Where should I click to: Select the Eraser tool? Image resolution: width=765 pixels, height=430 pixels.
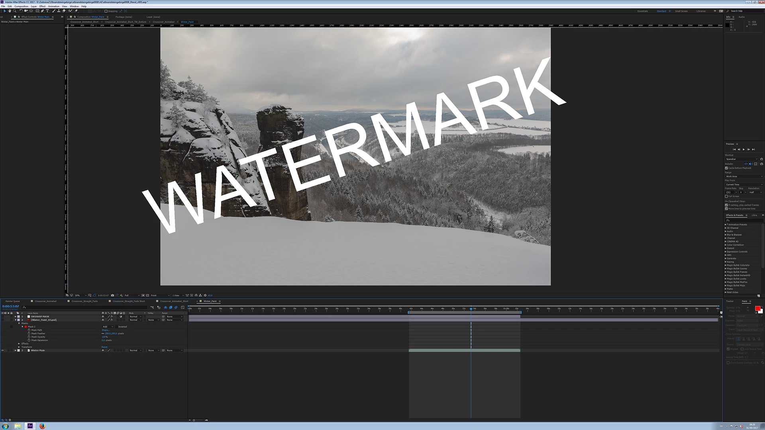64,11
